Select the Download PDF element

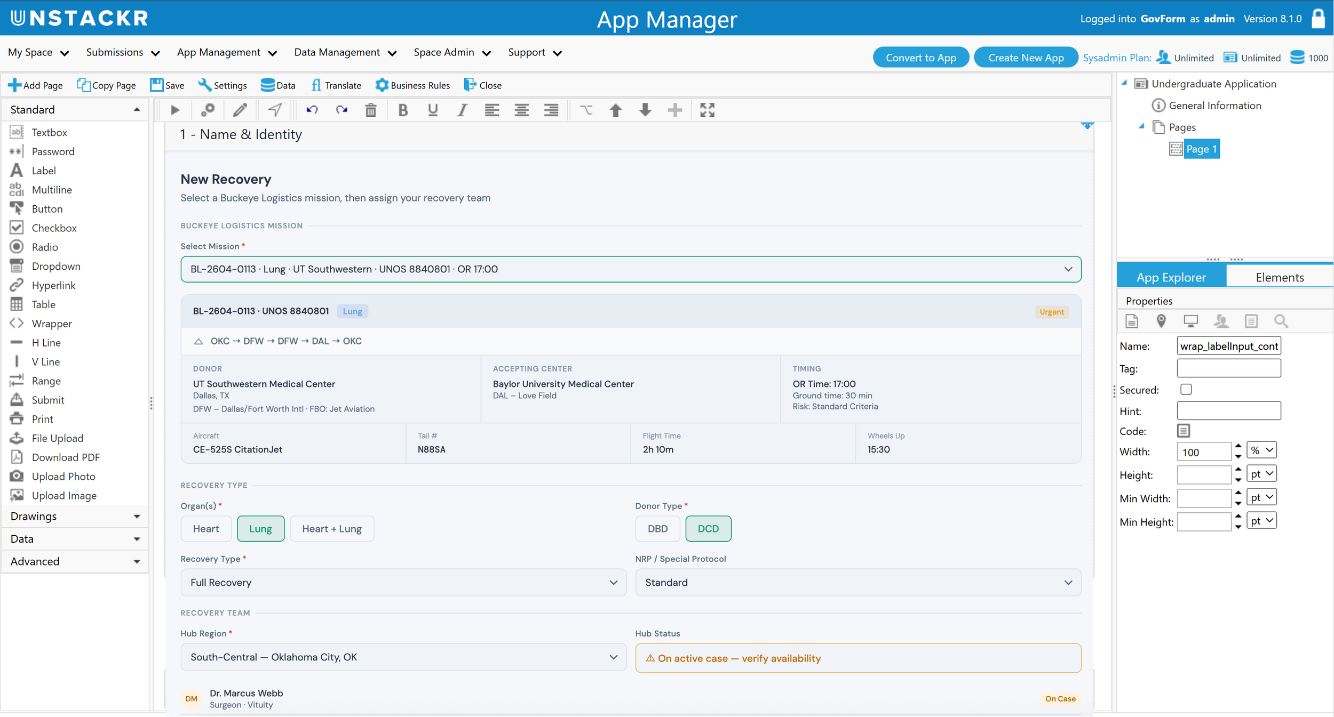point(66,457)
